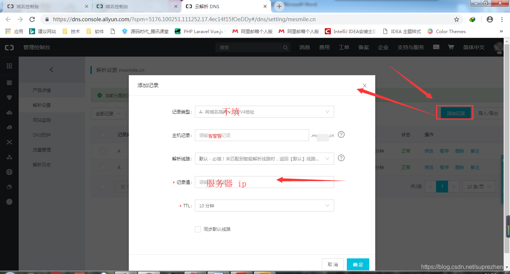510x274 pixels.
Task: Open Cloud Shell terminal icon in top bar
Action: (436, 47)
